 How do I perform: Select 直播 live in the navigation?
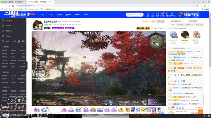tap(51, 15)
